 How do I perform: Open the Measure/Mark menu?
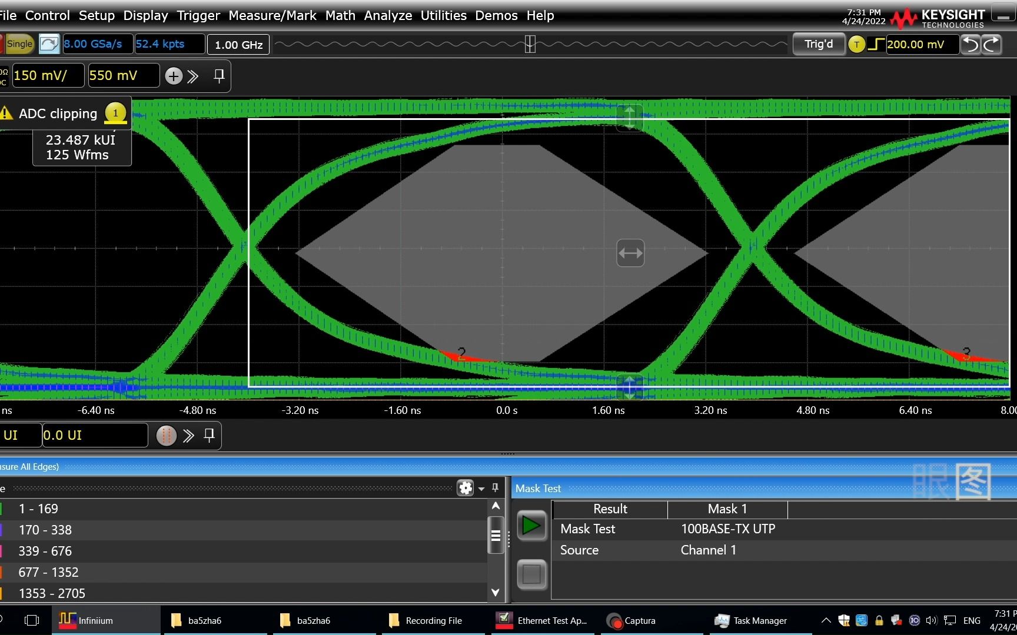coord(272,15)
